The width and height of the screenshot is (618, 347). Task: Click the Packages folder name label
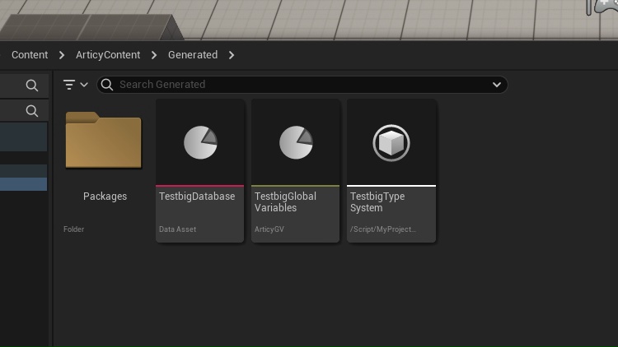click(x=105, y=197)
